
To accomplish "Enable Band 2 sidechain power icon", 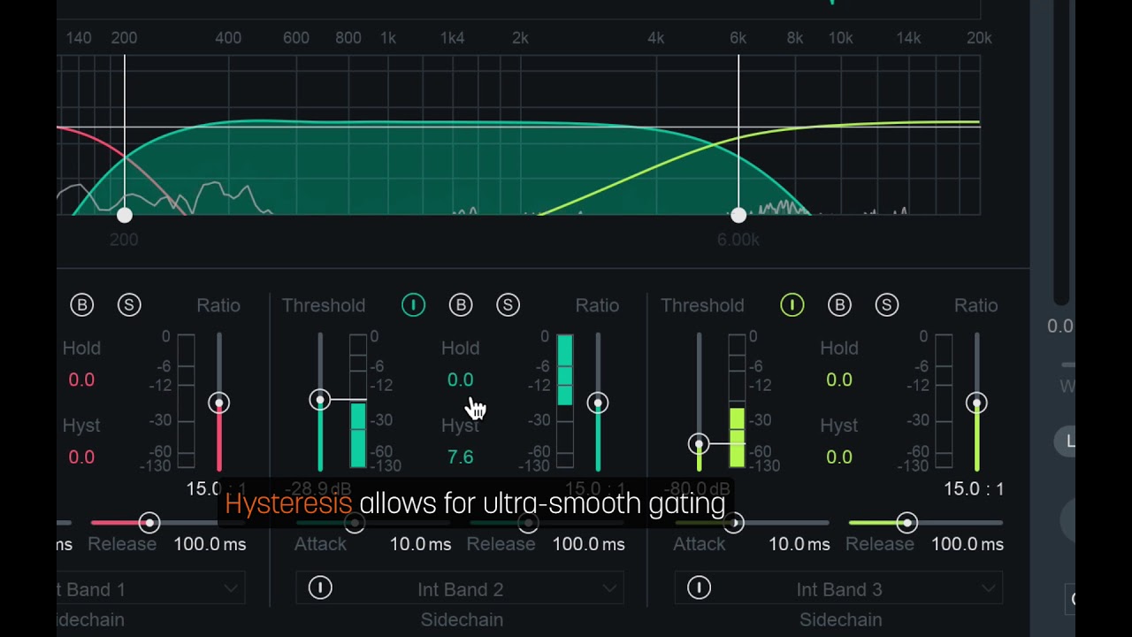I will 320,587.
